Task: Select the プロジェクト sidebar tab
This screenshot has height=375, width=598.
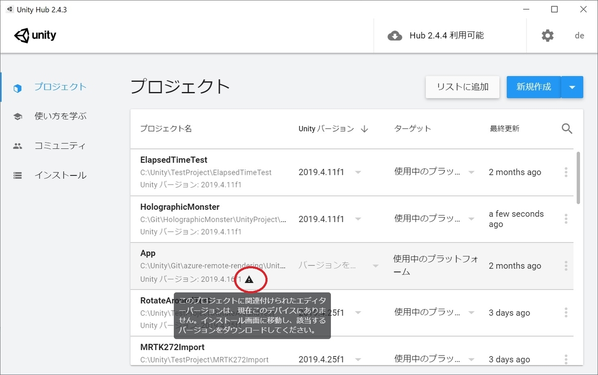Action: (x=60, y=87)
